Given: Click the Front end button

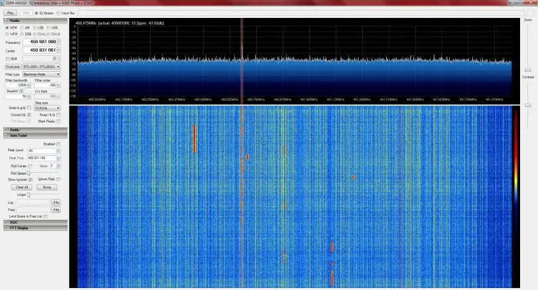Looking at the screenshot, I should [x=13, y=66].
